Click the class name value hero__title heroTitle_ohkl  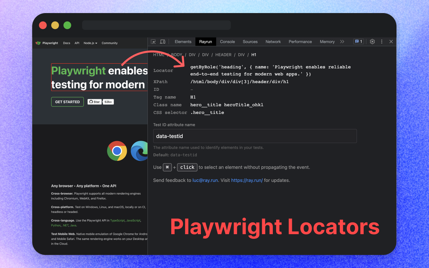(x=227, y=105)
